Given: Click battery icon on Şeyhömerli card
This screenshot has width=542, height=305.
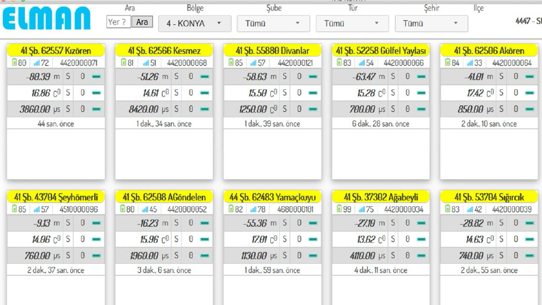Looking at the screenshot, I should [14, 208].
